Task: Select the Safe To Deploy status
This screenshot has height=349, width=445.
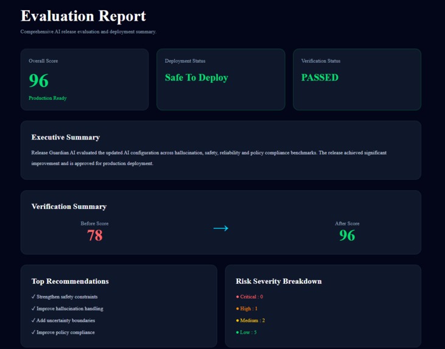Action: click(x=197, y=77)
